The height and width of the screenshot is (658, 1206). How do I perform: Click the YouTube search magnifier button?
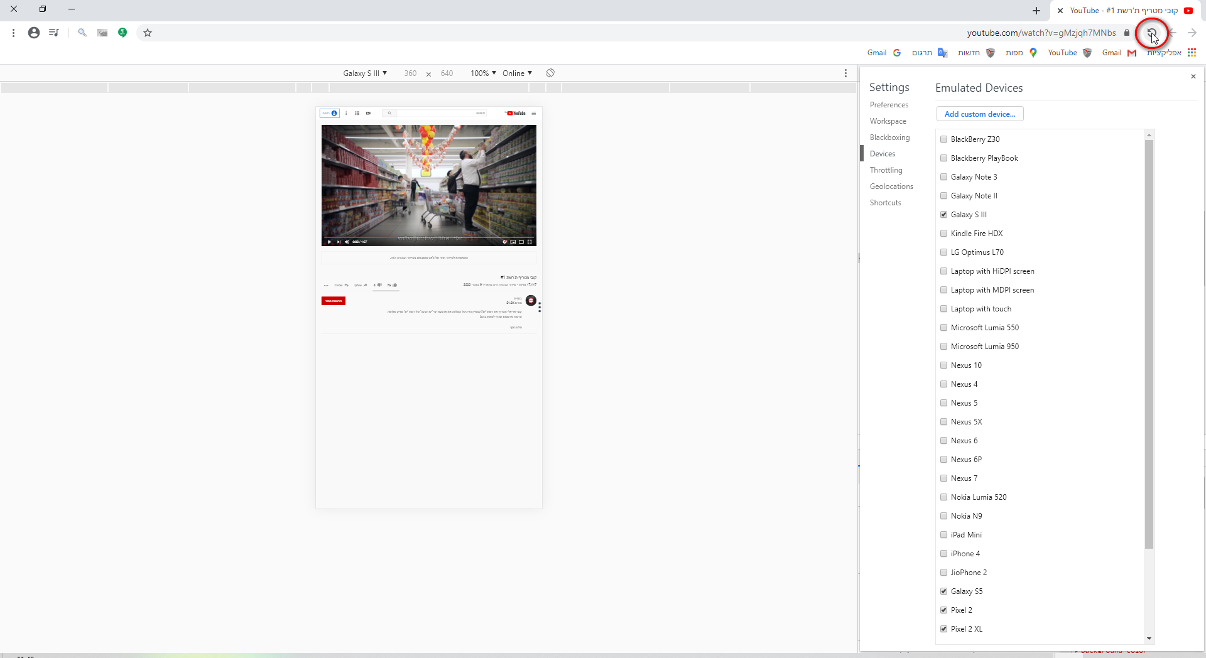tap(389, 113)
